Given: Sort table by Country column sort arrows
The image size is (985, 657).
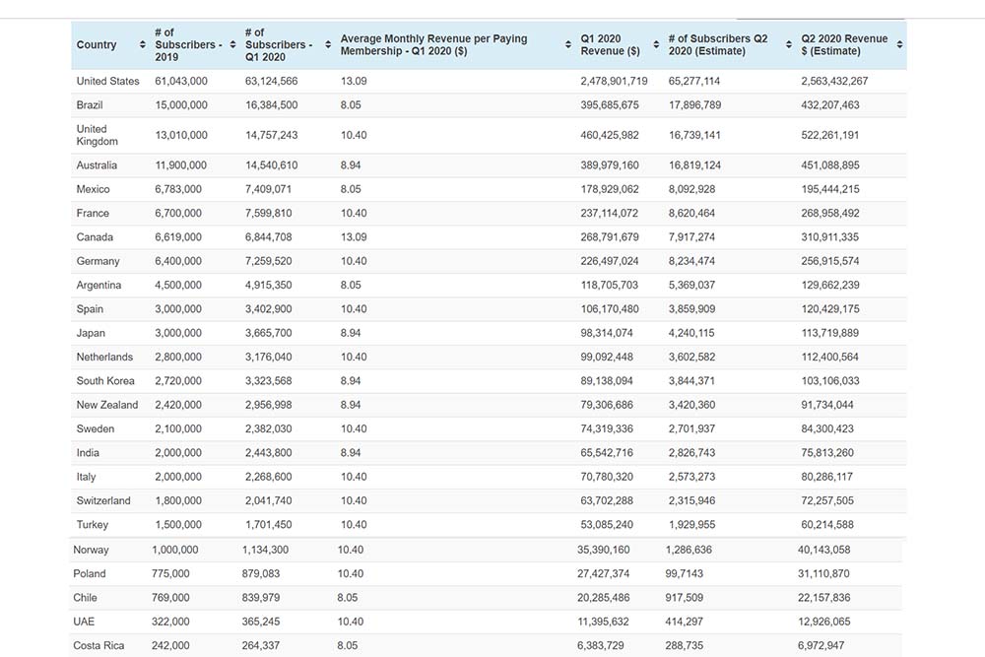Looking at the screenshot, I should [143, 44].
